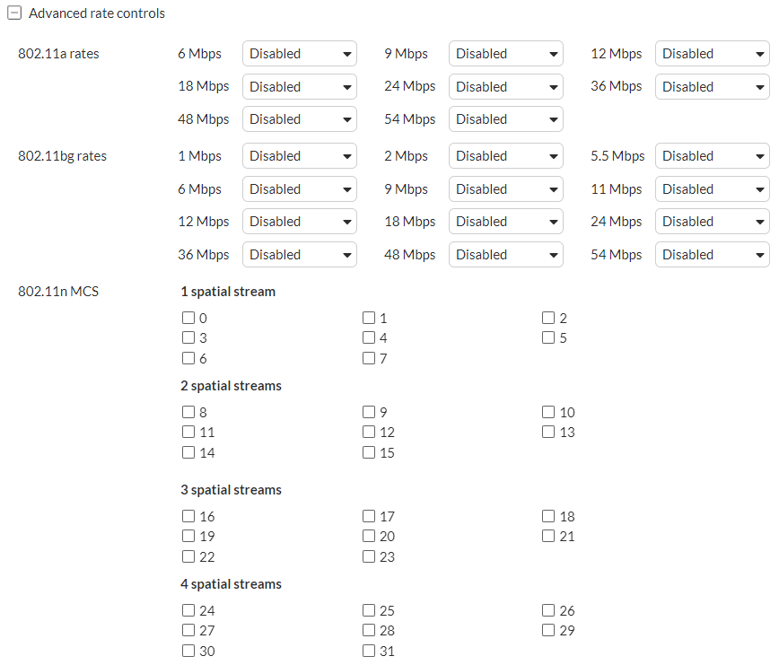
Task: Open the 11 Mbps dropdown under 802.11bg rates
Action: 712,188
